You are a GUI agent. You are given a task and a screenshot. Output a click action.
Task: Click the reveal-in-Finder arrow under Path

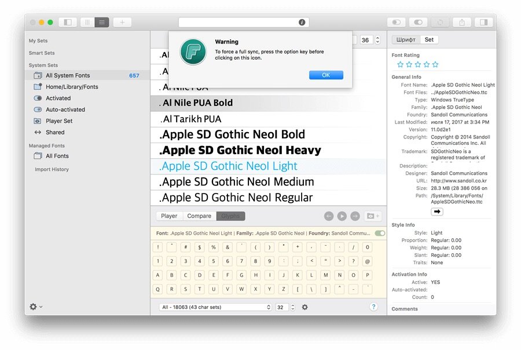pyautogui.click(x=437, y=212)
